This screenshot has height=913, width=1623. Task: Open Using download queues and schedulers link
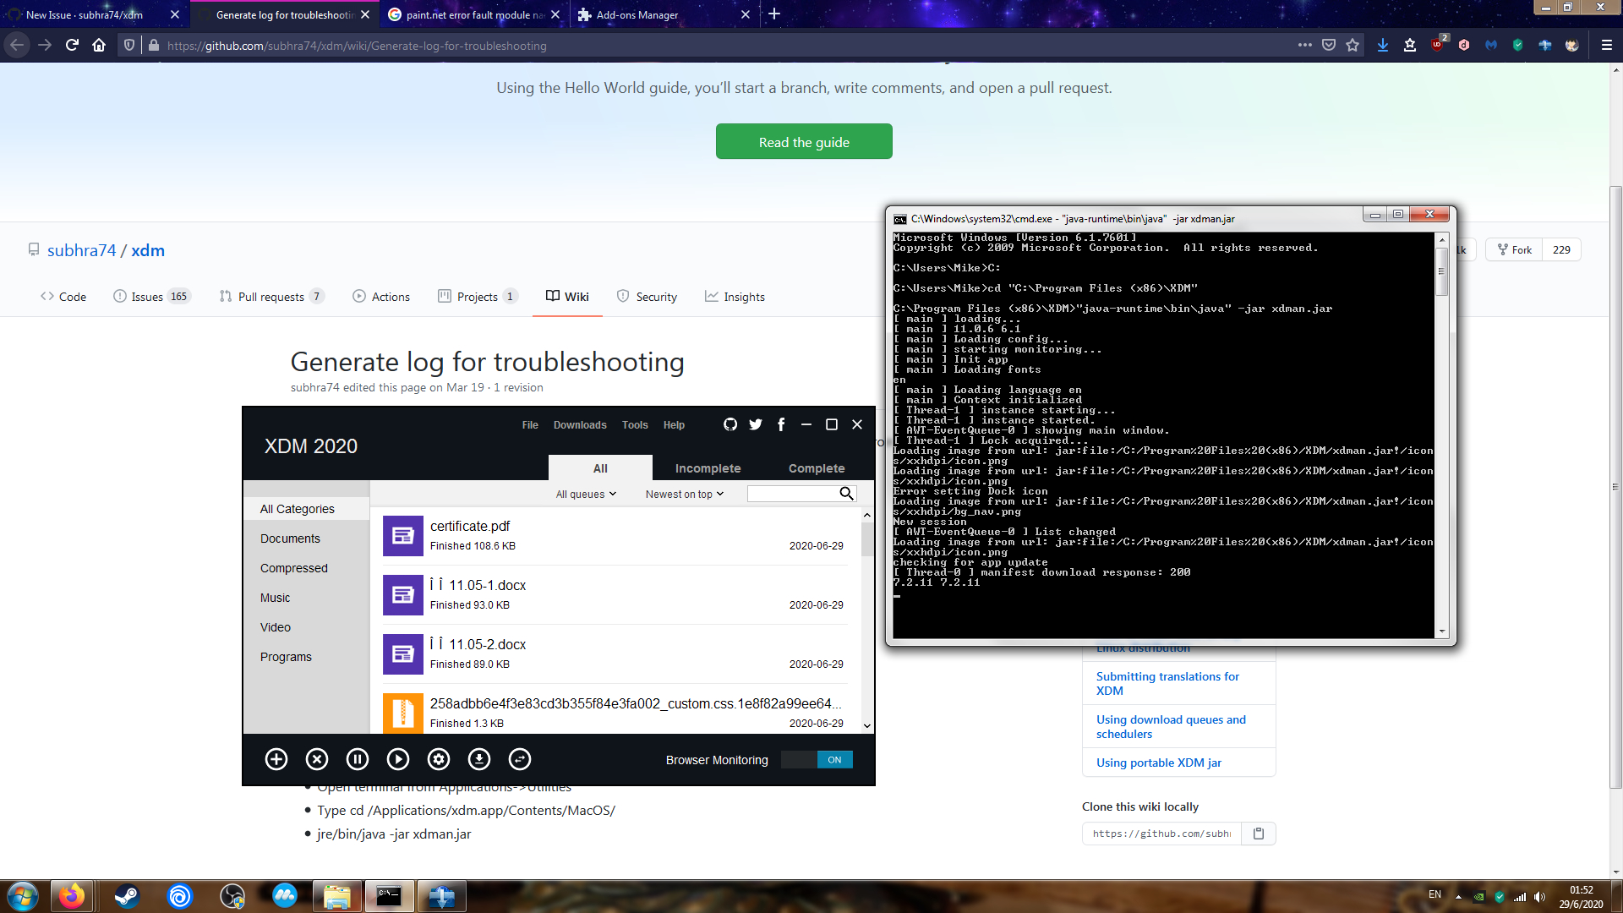pyautogui.click(x=1171, y=726)
